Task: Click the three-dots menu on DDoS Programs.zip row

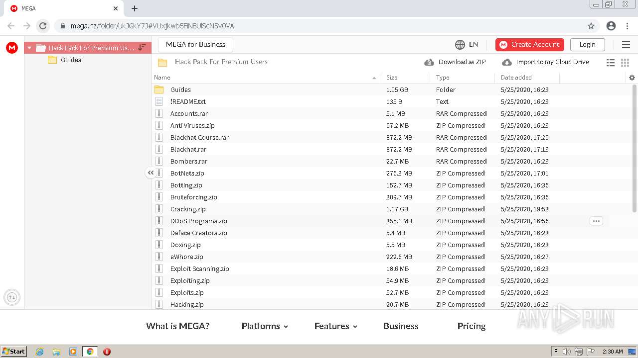Action: pos(596,221)
